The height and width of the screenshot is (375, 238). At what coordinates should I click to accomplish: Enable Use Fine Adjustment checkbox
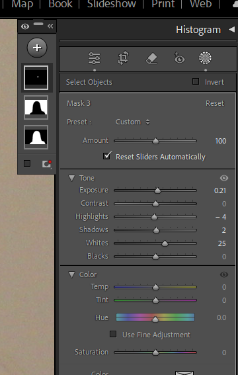click(x=113, y=334)
